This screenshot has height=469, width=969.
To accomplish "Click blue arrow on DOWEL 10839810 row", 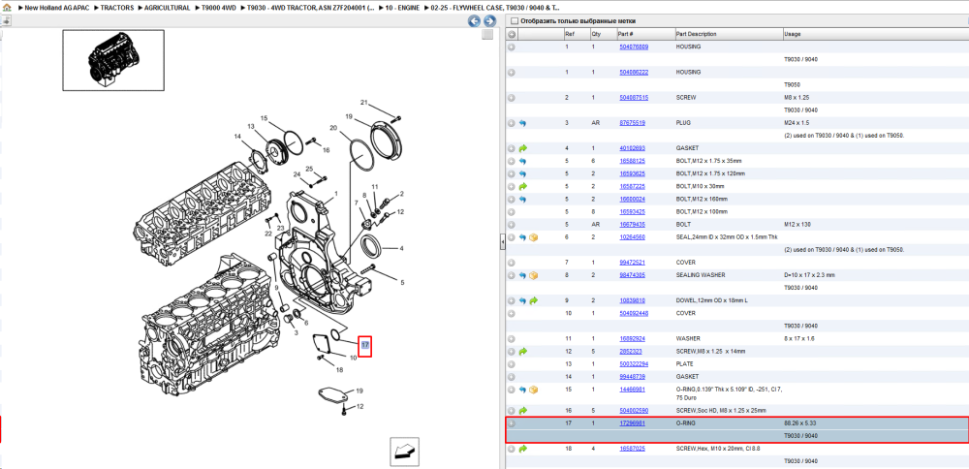I will (x=523, y=300).
